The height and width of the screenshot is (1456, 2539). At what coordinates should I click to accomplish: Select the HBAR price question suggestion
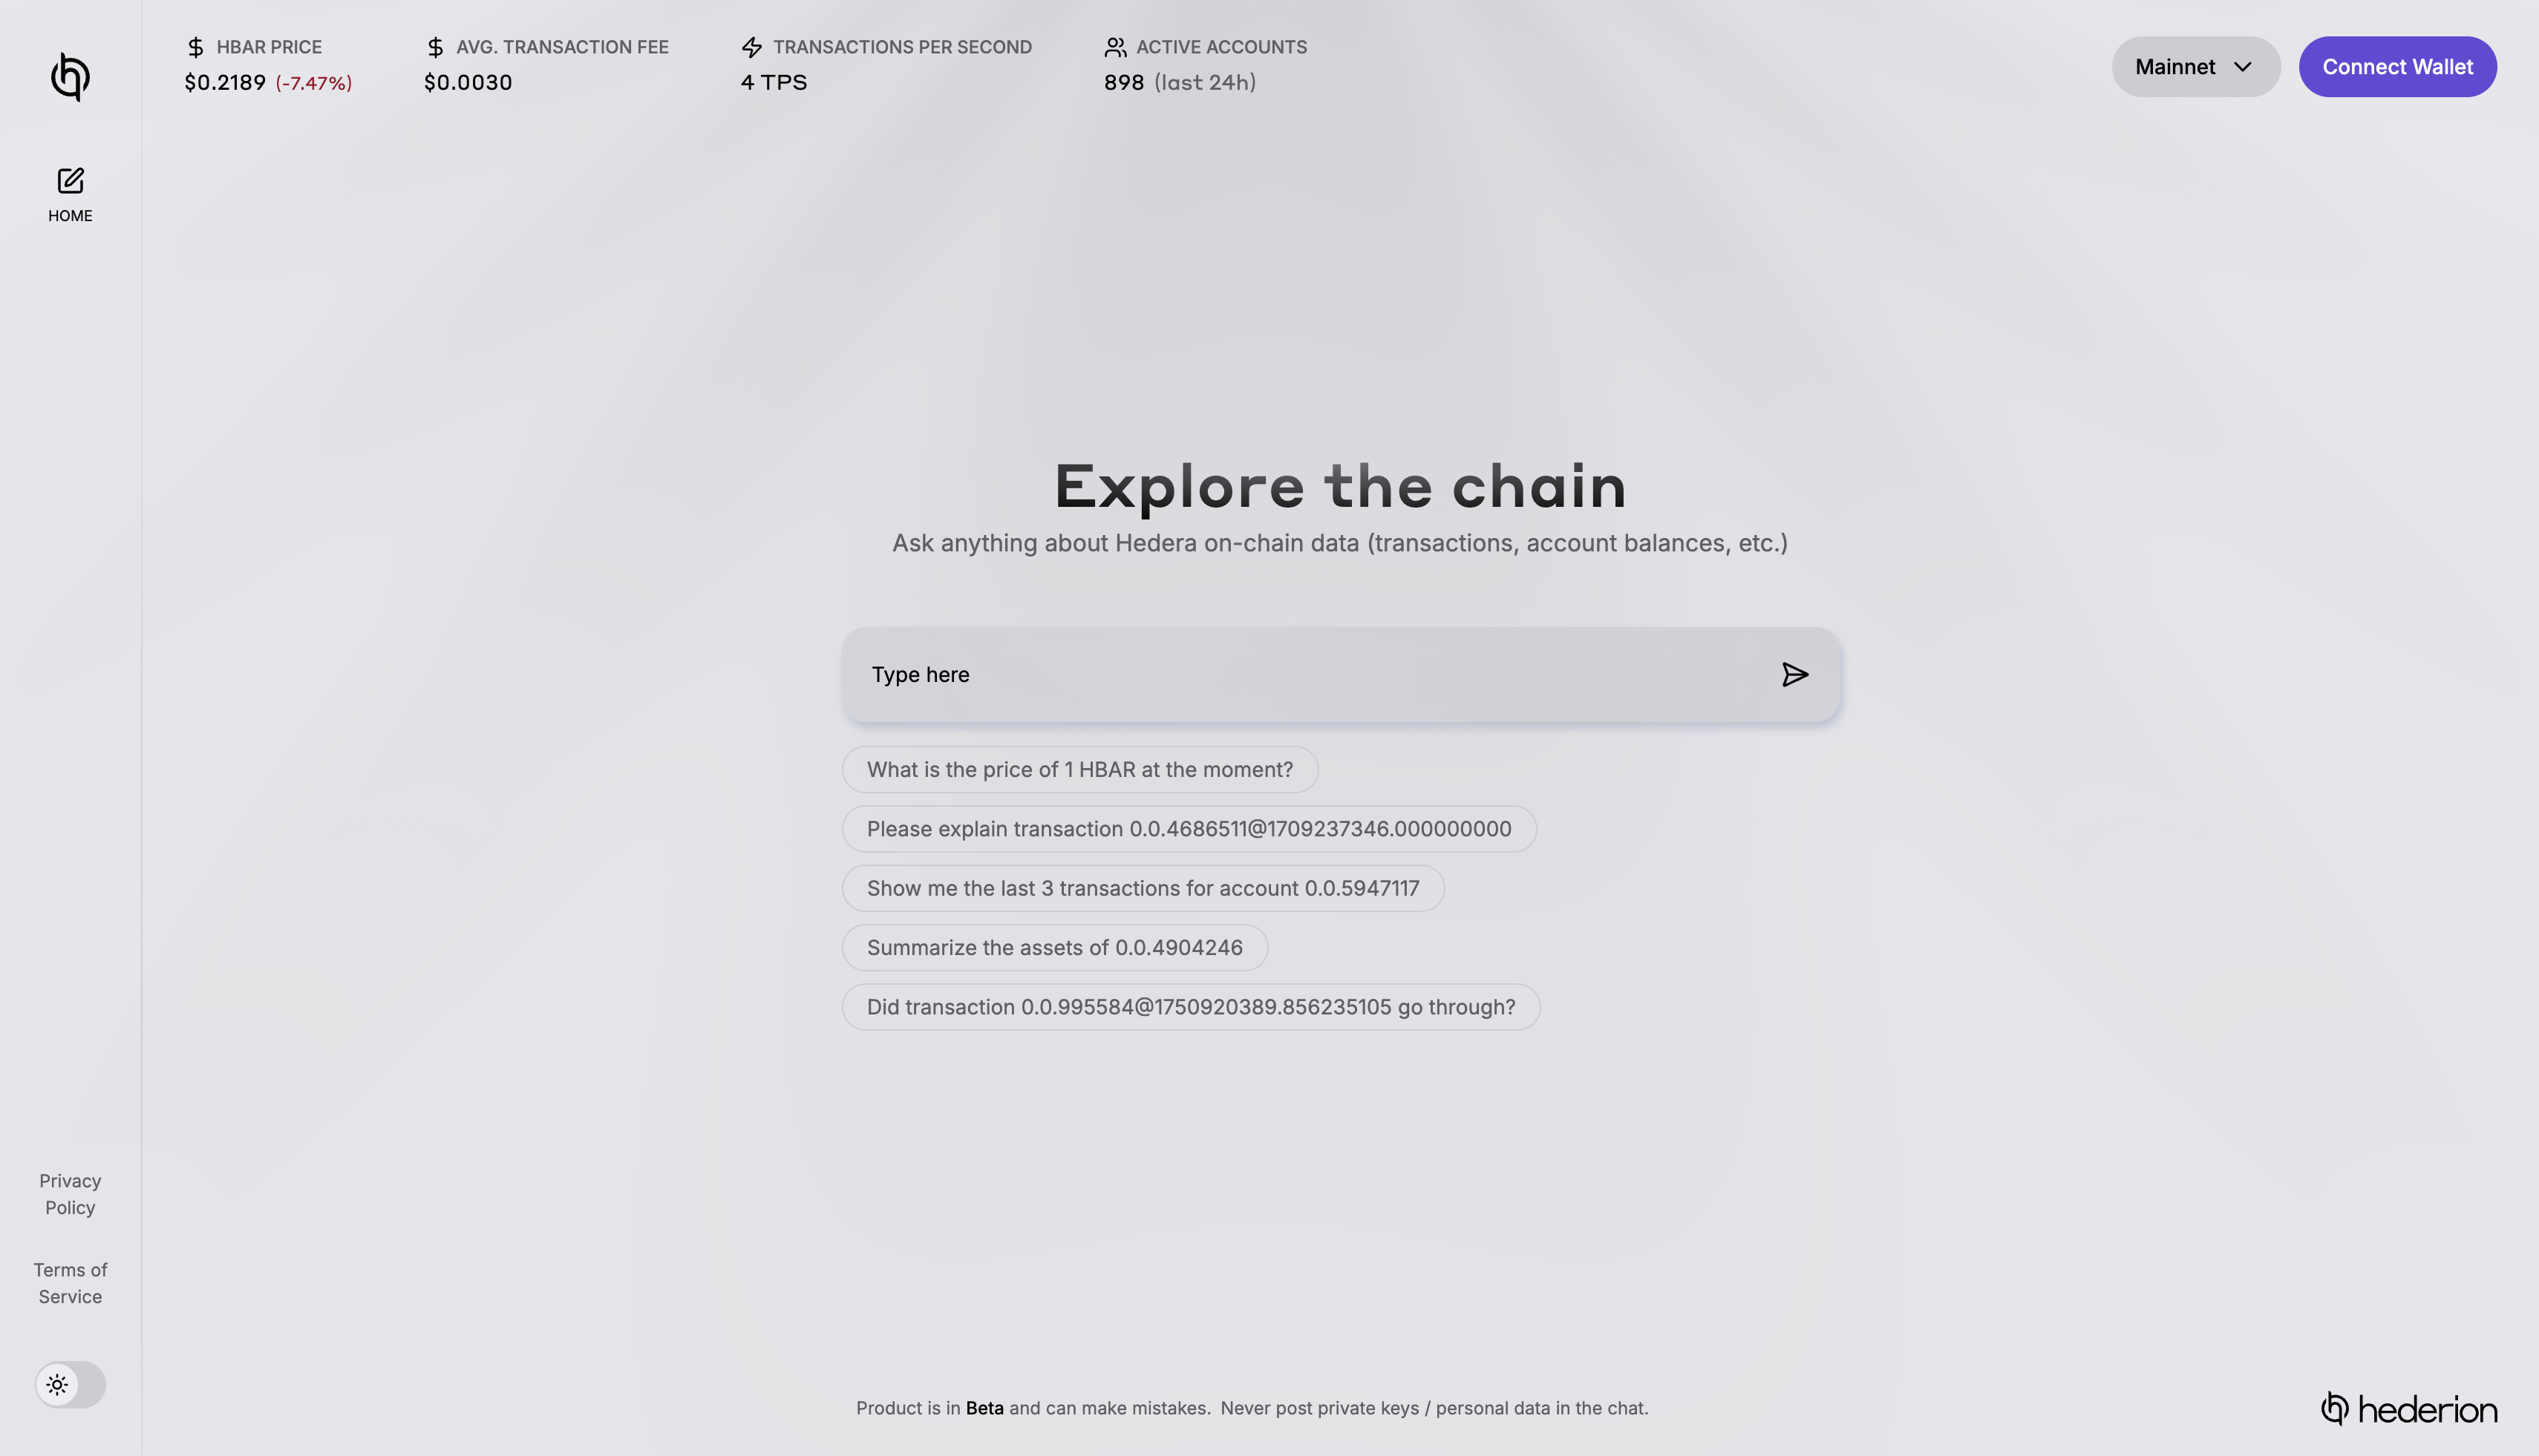[1079, 770]
